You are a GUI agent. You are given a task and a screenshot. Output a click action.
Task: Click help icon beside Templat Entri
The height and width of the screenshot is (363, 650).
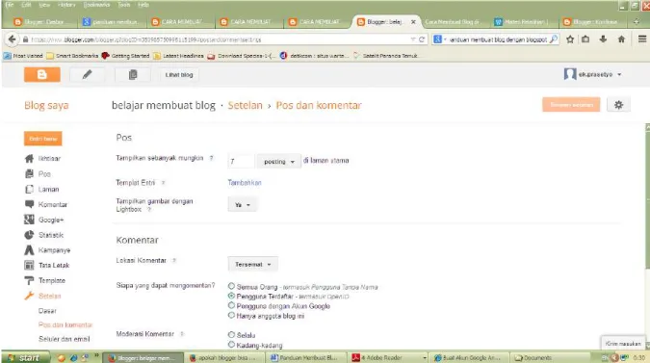[164, 183]
